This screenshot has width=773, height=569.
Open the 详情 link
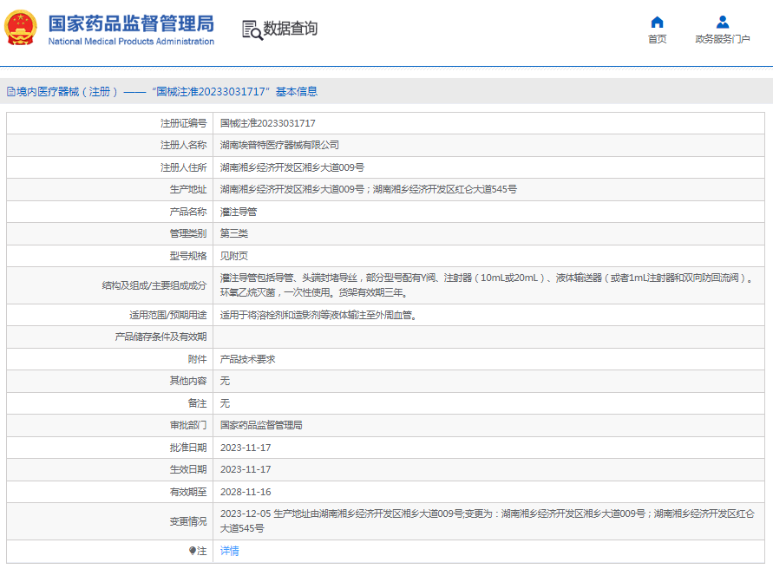(229, 551)
